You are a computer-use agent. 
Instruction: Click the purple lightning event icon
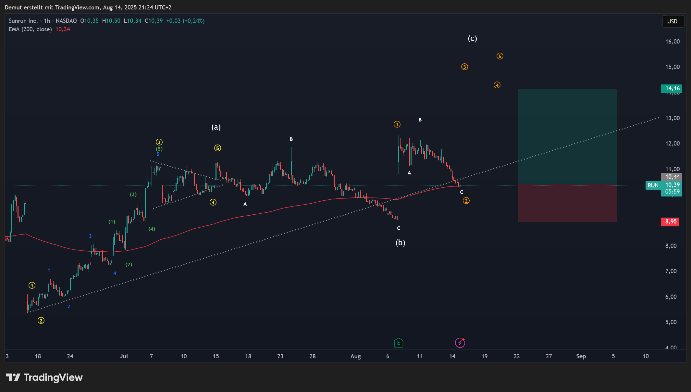[460, 343]
